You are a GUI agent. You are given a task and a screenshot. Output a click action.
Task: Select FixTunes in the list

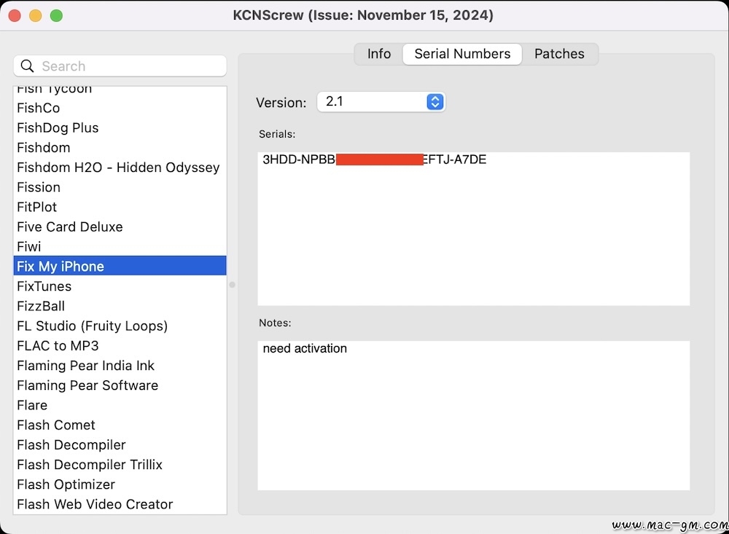[x=120, y=286]
